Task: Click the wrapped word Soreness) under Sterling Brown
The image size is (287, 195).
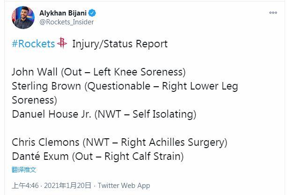Action: coord(34,100)
